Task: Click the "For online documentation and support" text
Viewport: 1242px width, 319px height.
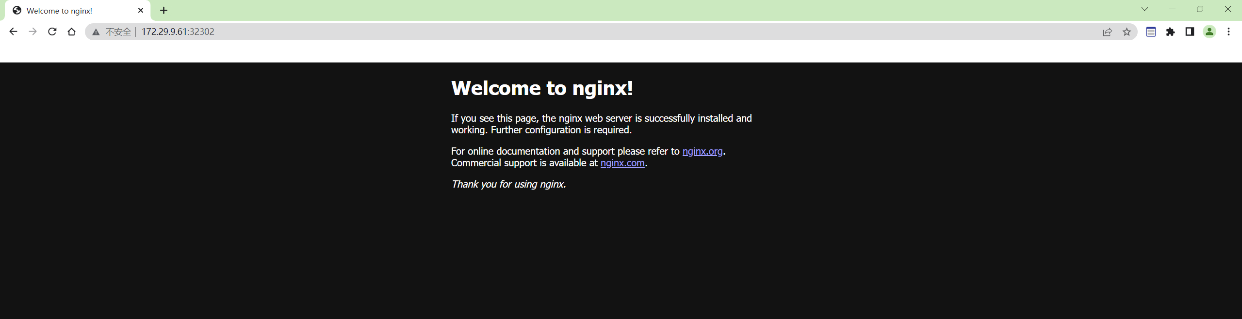Action: [533, 151]
